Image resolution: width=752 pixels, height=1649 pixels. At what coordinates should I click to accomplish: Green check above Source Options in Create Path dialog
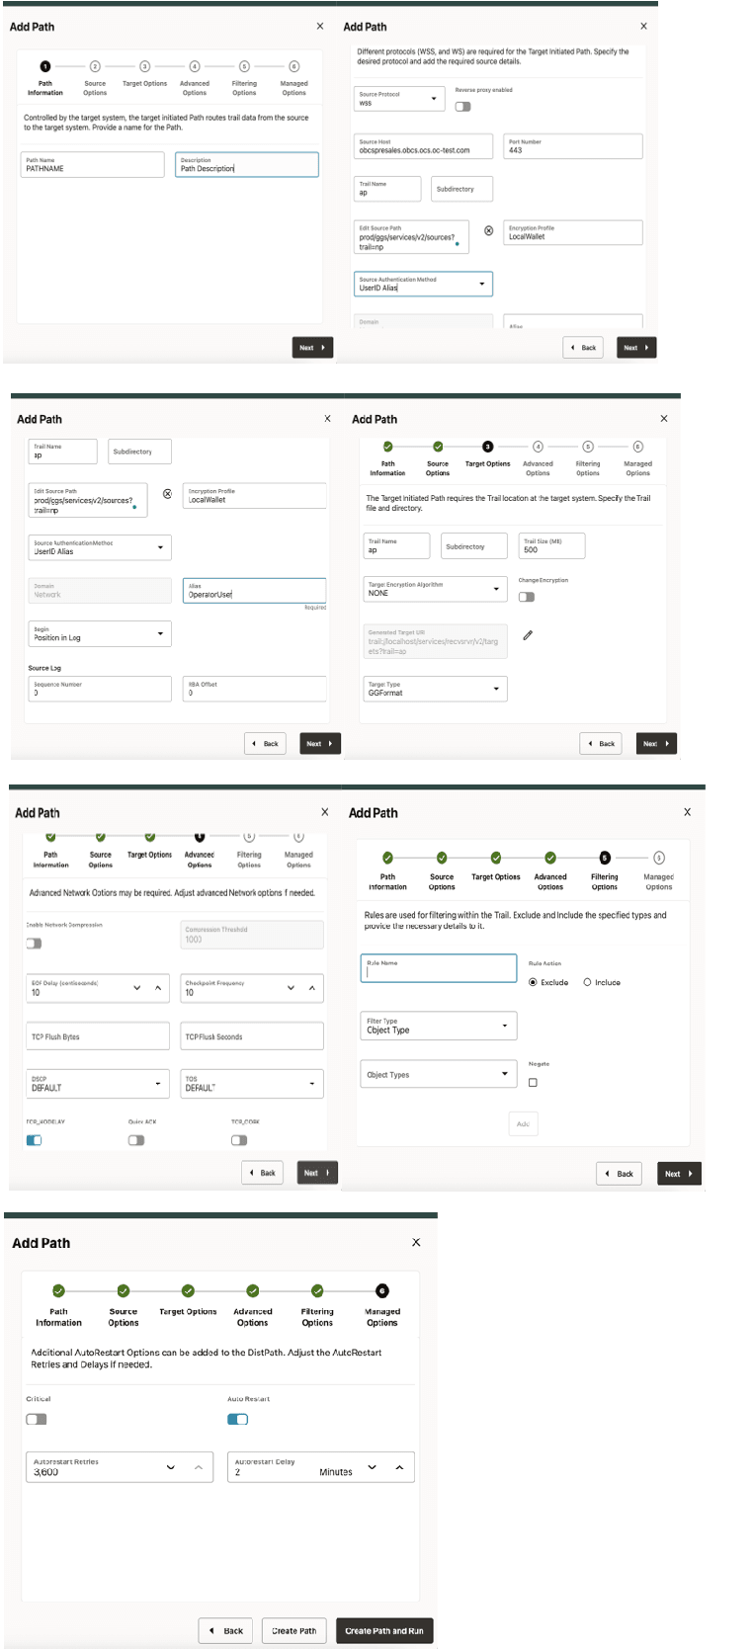coord(124,1290)
